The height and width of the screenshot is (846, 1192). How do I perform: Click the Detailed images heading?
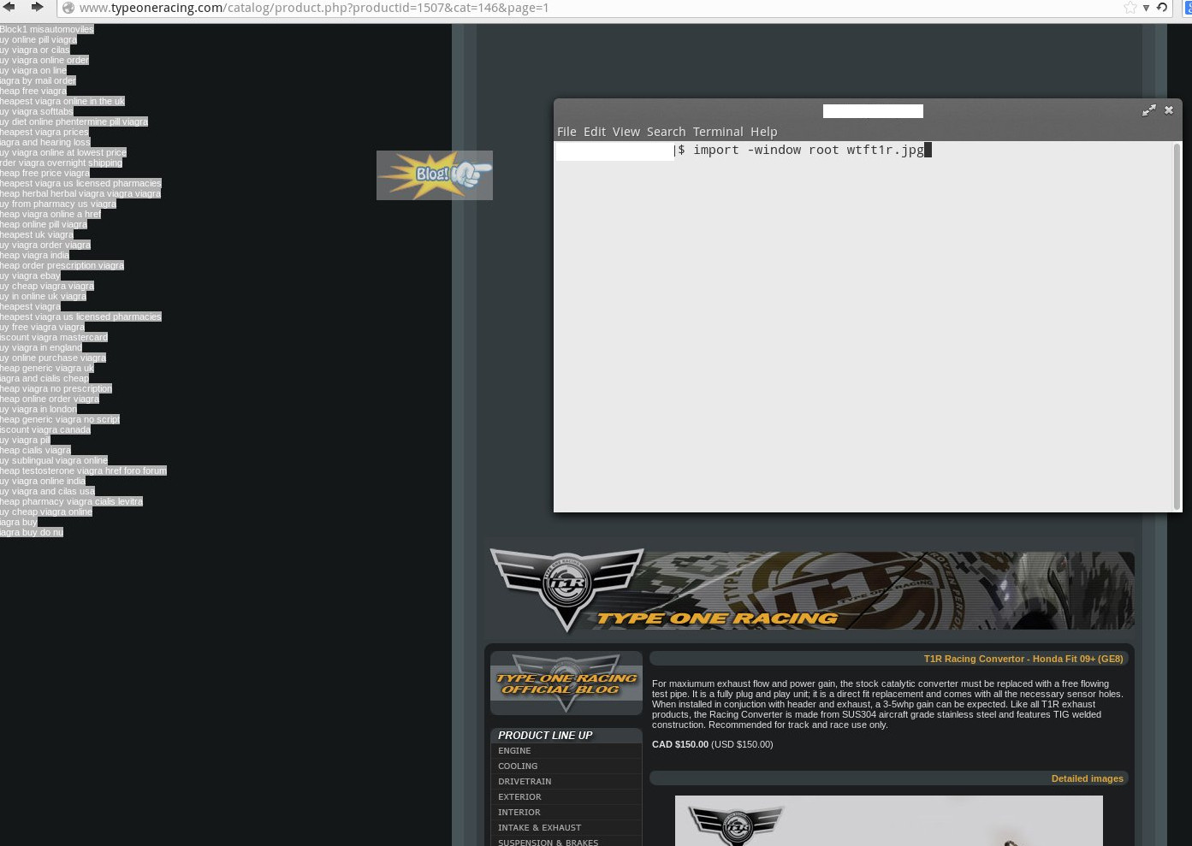tap(1087, 778)
